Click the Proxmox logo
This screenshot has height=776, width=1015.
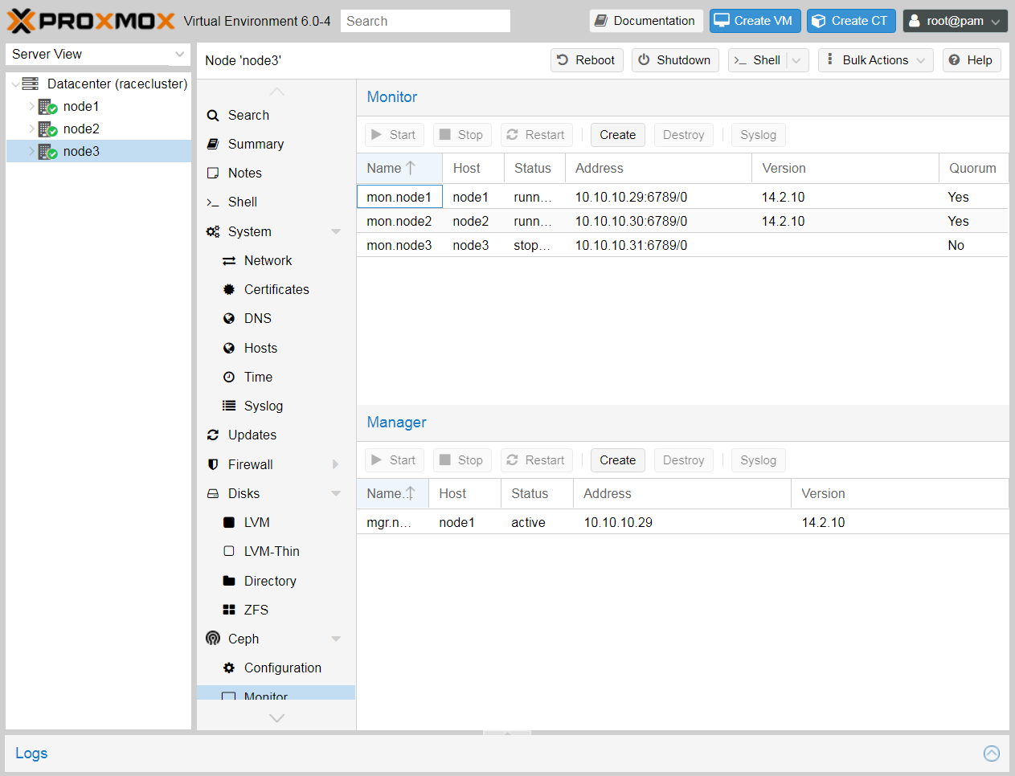(91, 21)
